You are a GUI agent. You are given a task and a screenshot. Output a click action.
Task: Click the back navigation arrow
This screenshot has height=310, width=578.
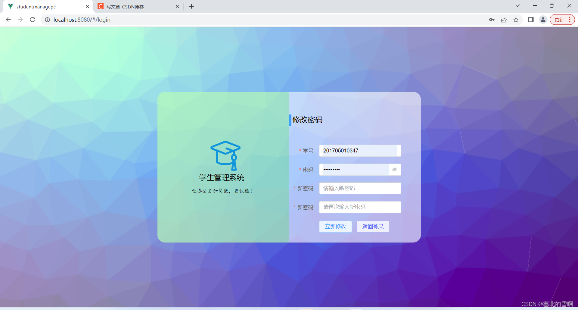[8, 20]
